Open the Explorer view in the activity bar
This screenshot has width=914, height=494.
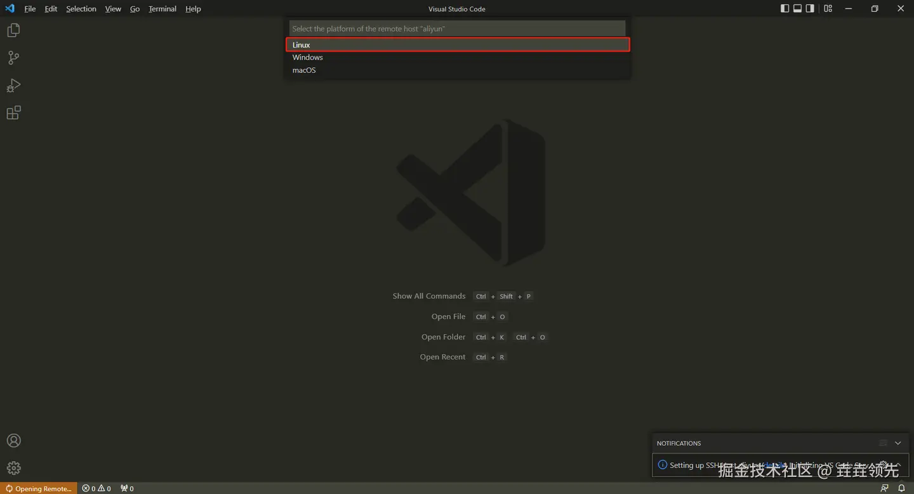13,30
